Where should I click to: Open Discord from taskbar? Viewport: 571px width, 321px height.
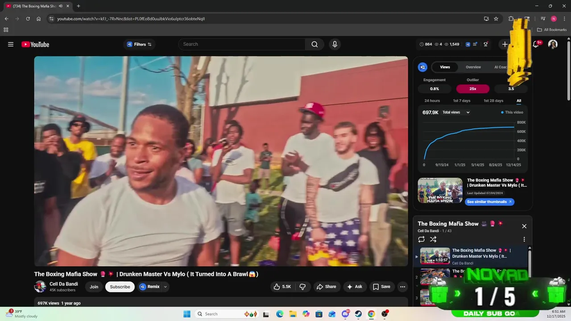(x=345, y=314)
